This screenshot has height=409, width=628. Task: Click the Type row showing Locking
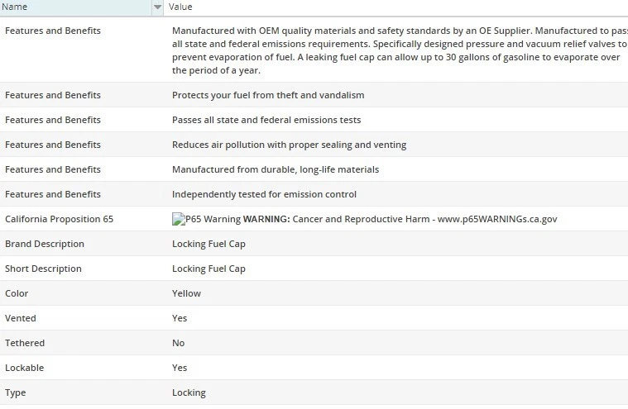coord(189,392)
